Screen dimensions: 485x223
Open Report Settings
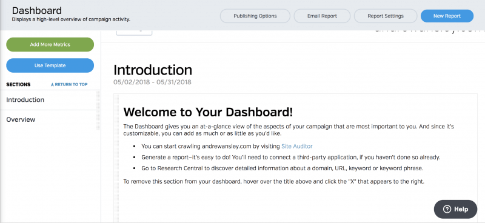point(386,16)
